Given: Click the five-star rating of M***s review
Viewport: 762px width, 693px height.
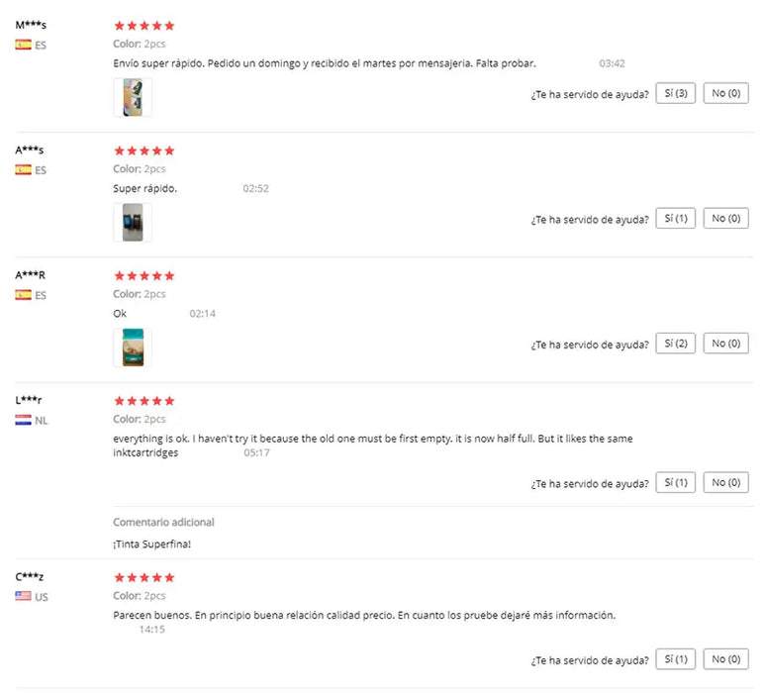Looking at the screenshot, I should pyautogui.click(x=144, y=26).
